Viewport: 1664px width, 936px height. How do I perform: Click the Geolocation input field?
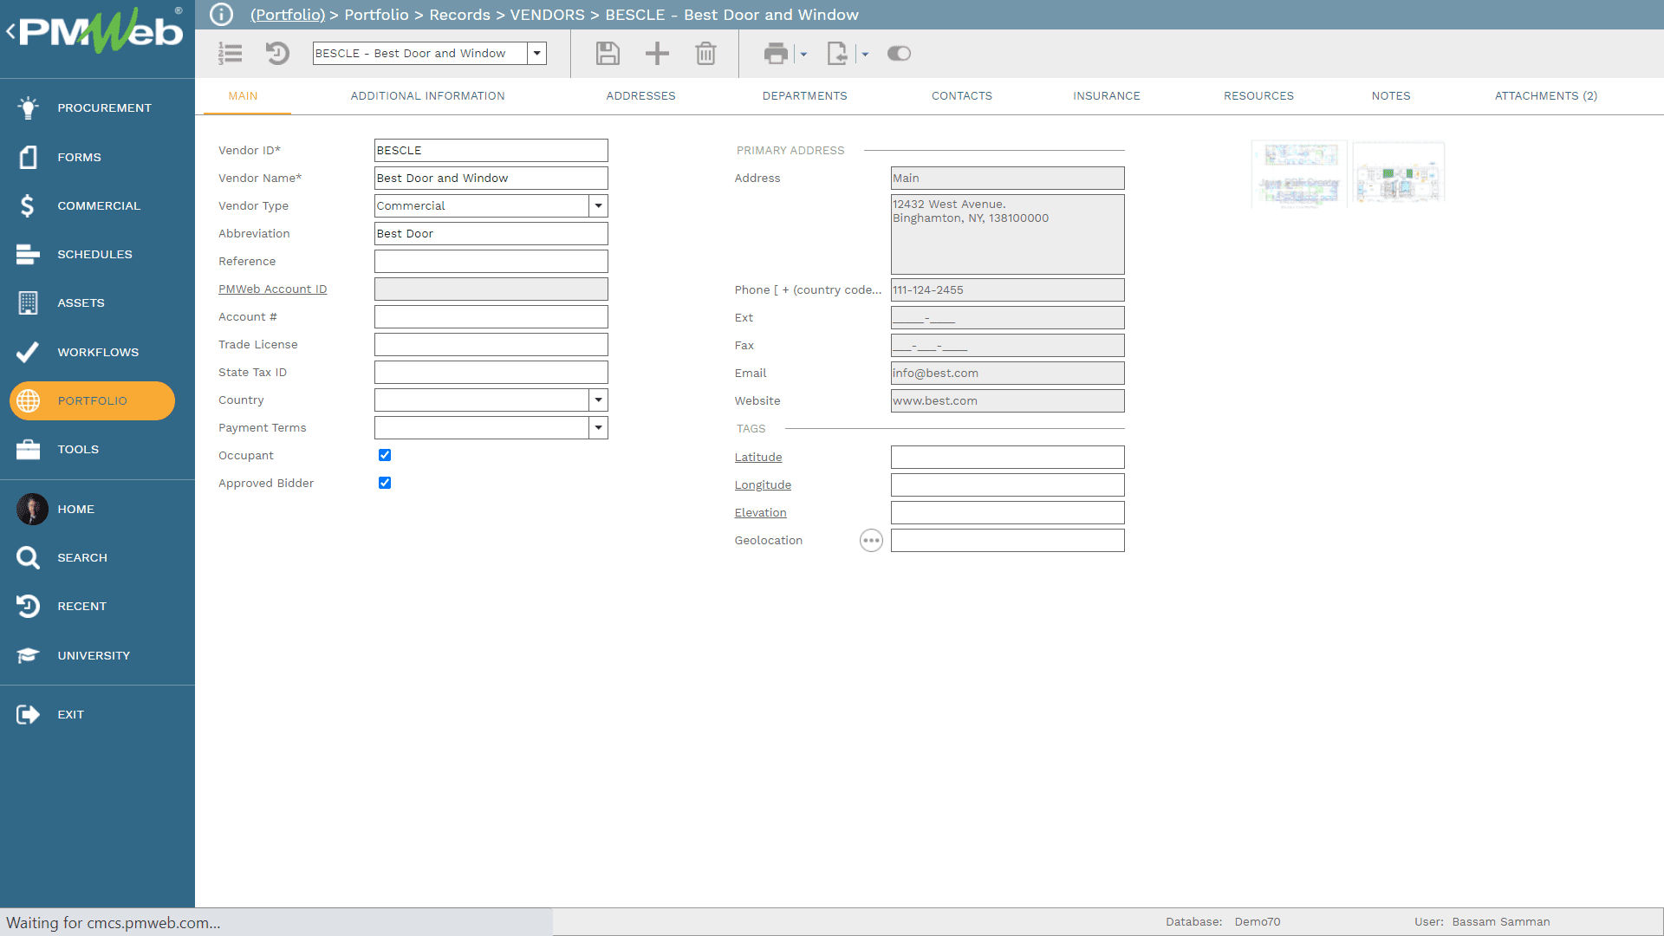(1007, 540)
